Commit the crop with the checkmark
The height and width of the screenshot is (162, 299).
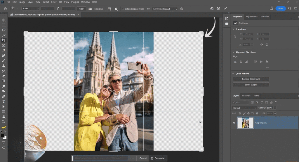click(x=225, y=9)
